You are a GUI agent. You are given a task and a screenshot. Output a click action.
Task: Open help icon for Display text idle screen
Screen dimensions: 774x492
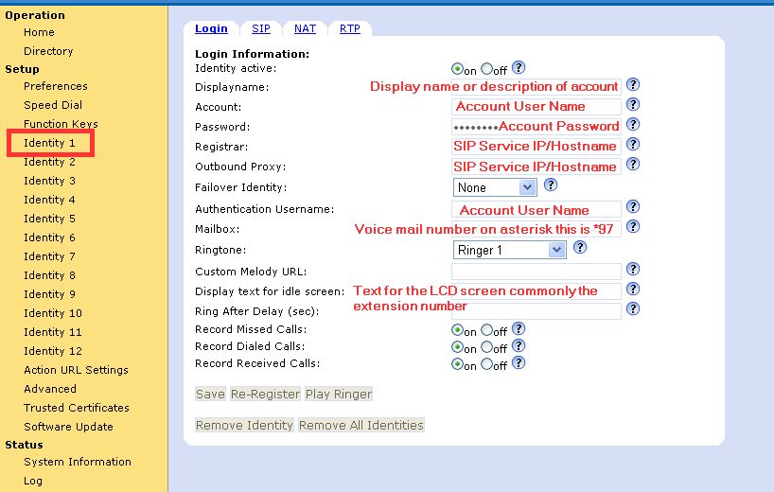633,289
